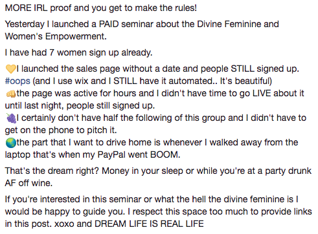Click the grapes emoji
Screen dimensions: 318x234
point(11,118)
